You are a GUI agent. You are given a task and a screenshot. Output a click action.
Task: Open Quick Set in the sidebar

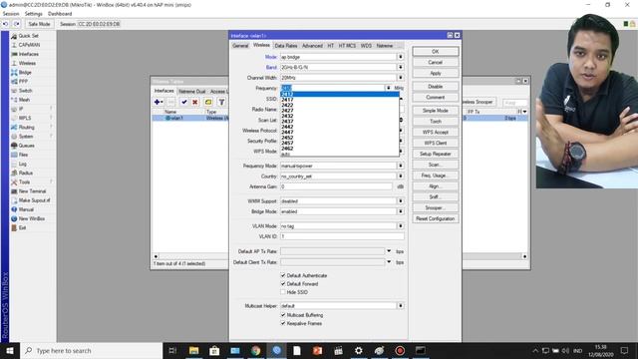pyautogui.click(x=28, y=36)
